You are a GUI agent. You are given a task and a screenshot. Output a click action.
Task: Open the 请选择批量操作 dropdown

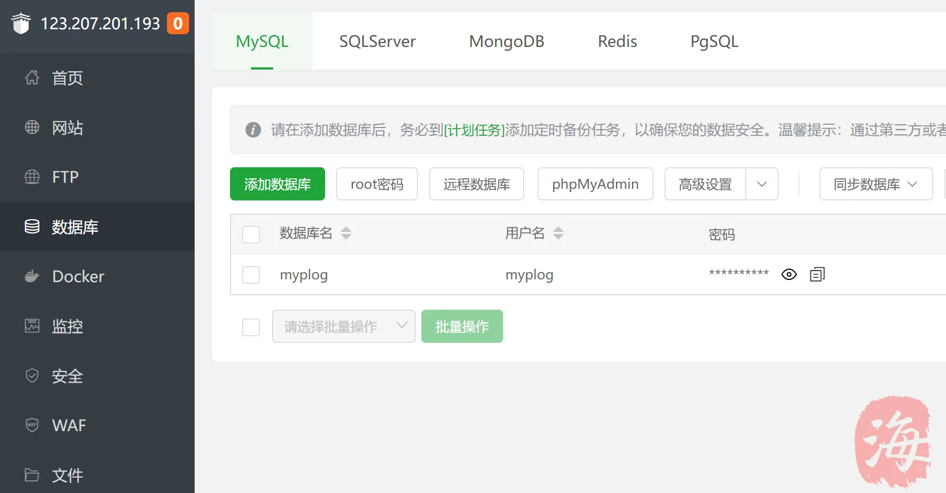pos(343,326)
